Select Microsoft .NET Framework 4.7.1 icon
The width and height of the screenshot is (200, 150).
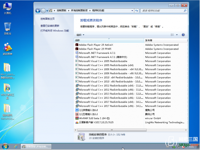click(77, 53)
